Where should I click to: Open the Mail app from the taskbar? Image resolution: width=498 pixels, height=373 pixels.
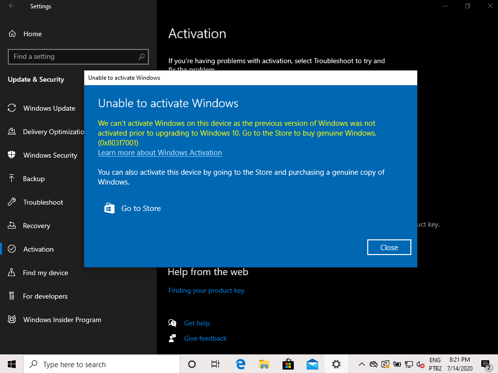tap(312, 364)
